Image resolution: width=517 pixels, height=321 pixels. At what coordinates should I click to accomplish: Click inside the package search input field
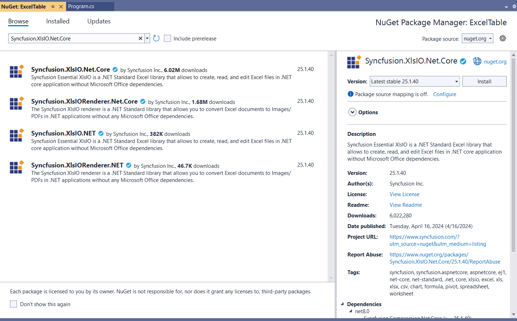click(73, 38)
